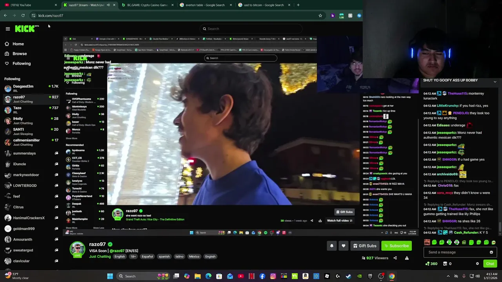Open OBS Studio from the taskbar
This screenshot has height=282, width=502.
click(381, 276)
